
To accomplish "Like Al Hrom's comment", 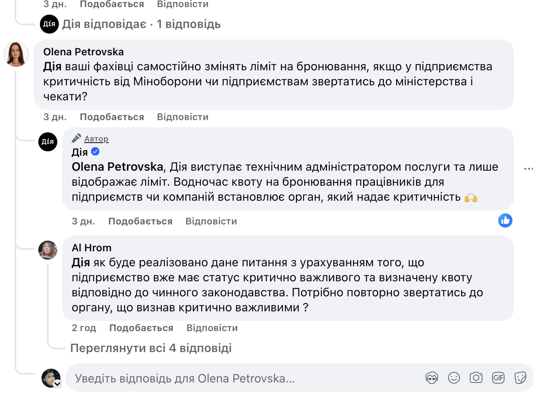I will click(141, 328).
